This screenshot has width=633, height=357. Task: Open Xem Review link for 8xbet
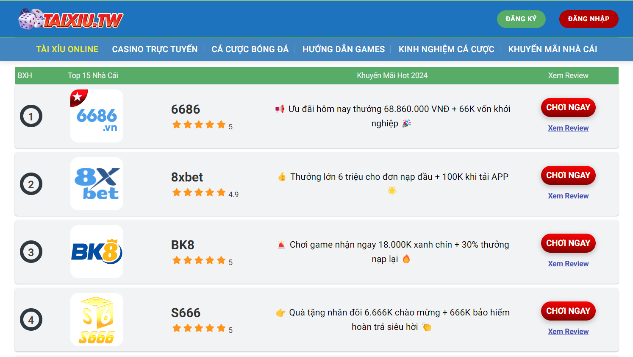click(x=568, y=196)
